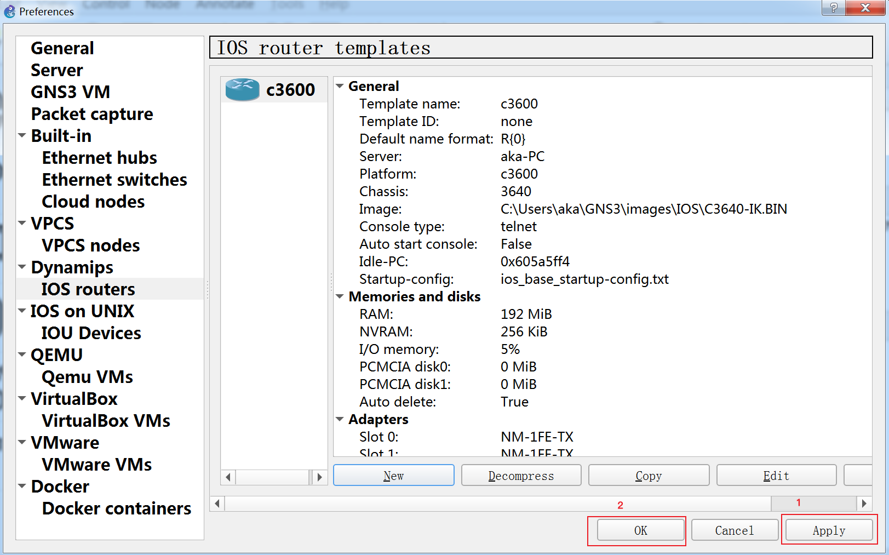The height and width of the screenshot is (555, 889).
Task: Click the Decompress button
Action: [x=521, y=476]
